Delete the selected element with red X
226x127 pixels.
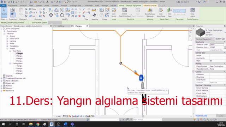(79, 16)
